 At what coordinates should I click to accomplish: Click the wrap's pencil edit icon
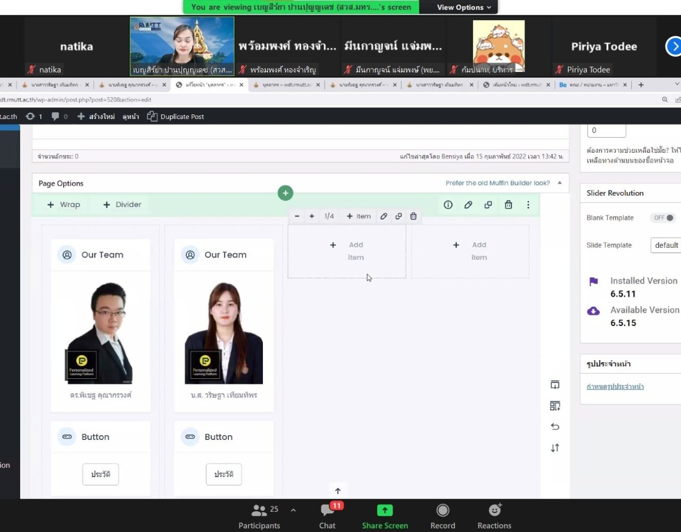(x=384, y=216)
